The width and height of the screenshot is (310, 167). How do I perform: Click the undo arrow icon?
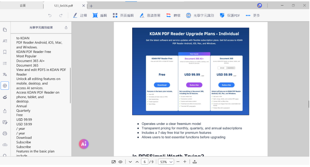50,16
